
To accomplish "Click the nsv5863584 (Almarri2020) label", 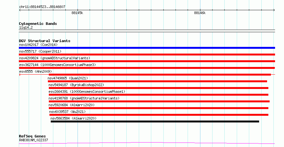I will (73, 118).
